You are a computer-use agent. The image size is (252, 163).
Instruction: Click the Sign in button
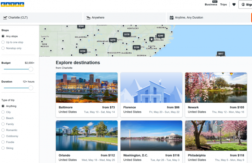[245, 5]
